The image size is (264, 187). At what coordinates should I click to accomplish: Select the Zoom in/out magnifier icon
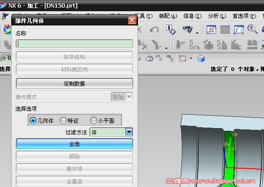tap(252, 29)
